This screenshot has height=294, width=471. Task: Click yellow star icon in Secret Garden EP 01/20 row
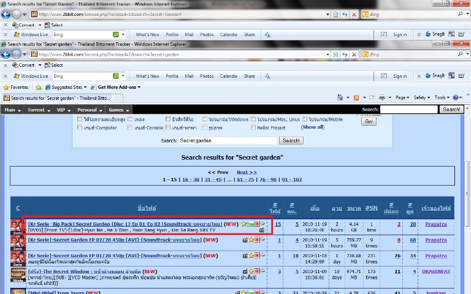[x=251, y=255]
